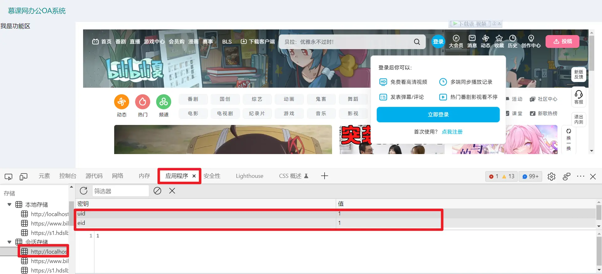Click the orange 动态 circle icon
602x274 pixels.
pyautogui.click(x=122, y=102)
